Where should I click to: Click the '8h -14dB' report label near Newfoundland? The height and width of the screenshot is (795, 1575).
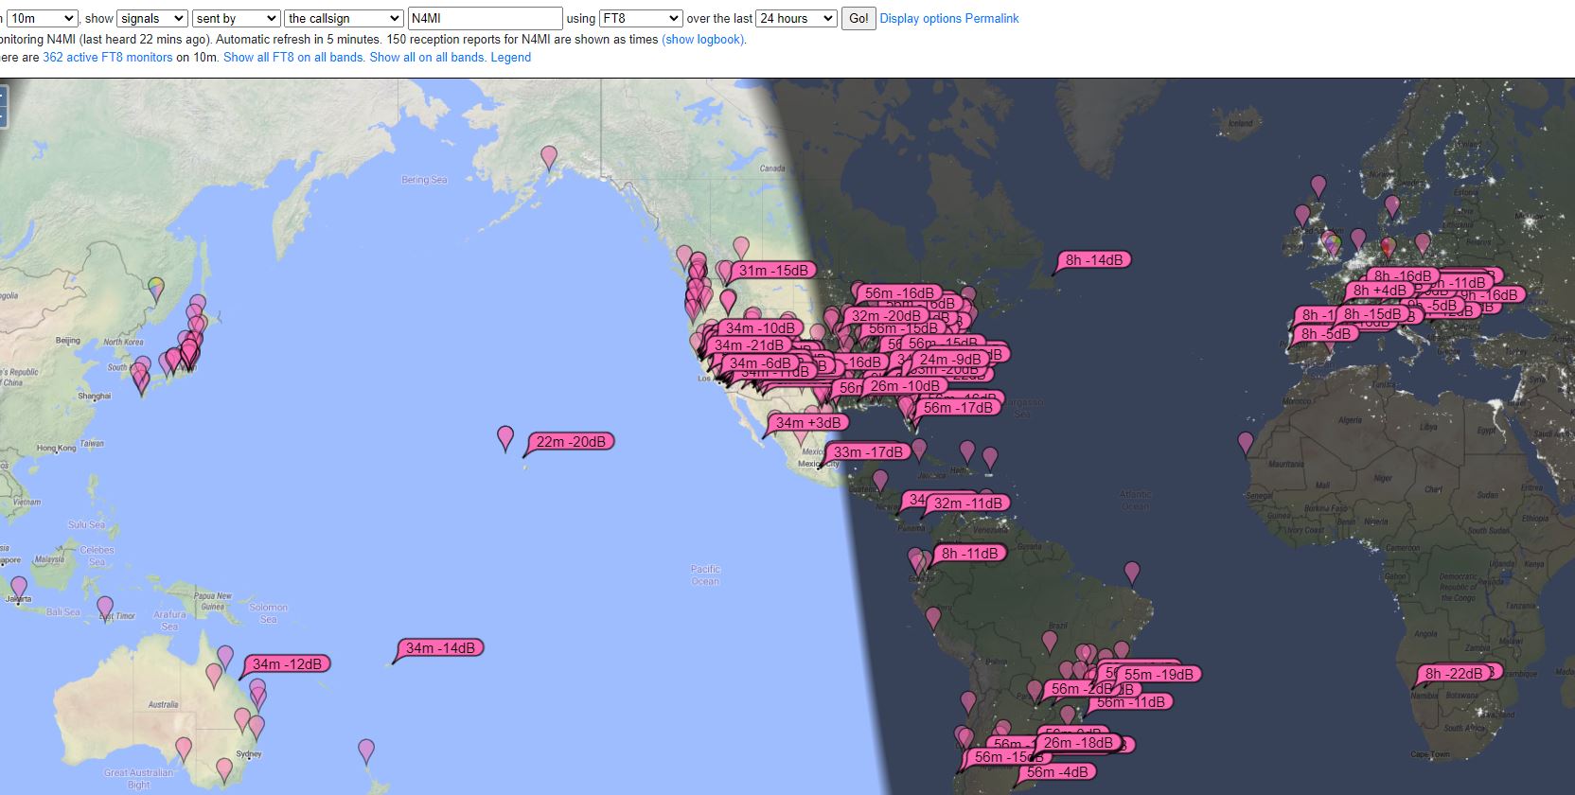1094,260
